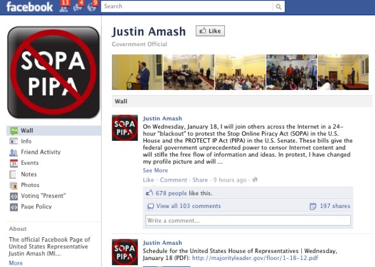Click the Notes page icon
The image size is (375, 267).
click(13, 175)
